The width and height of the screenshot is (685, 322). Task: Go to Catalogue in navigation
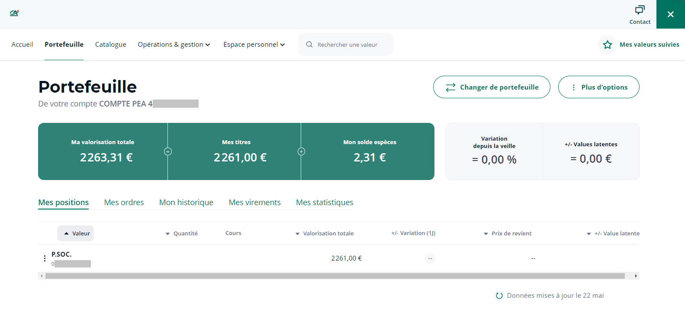(x=111, y=45)
